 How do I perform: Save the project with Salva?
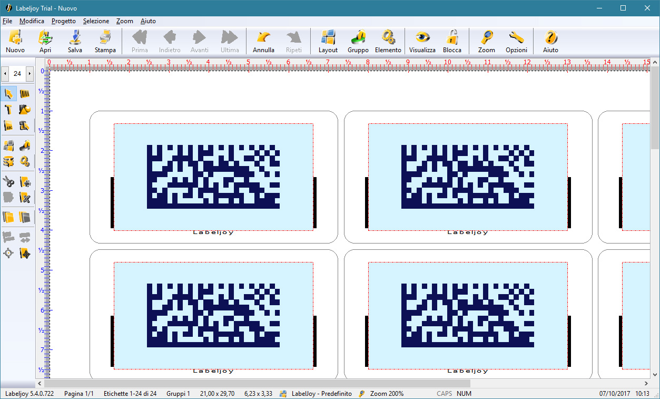(x=75, y=42)
